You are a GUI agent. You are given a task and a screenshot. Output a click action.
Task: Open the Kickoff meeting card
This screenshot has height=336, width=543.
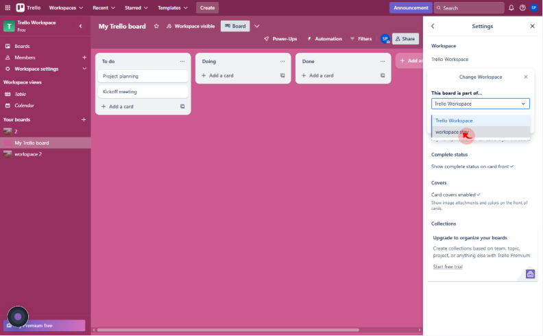(143, 92)
